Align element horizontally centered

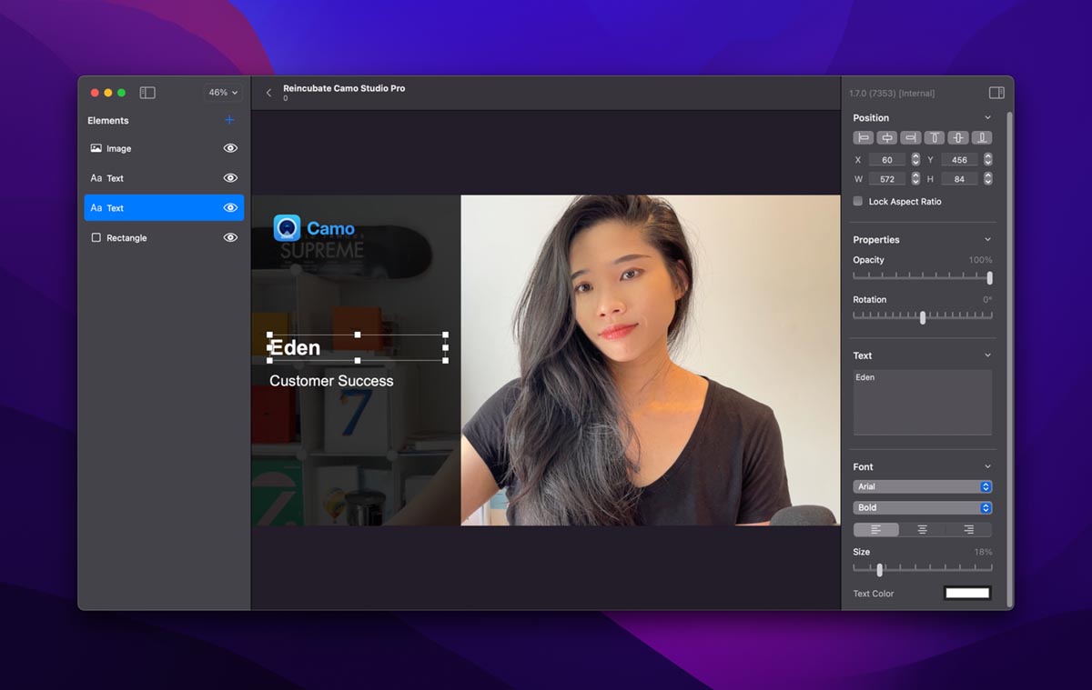pos(886,138)
